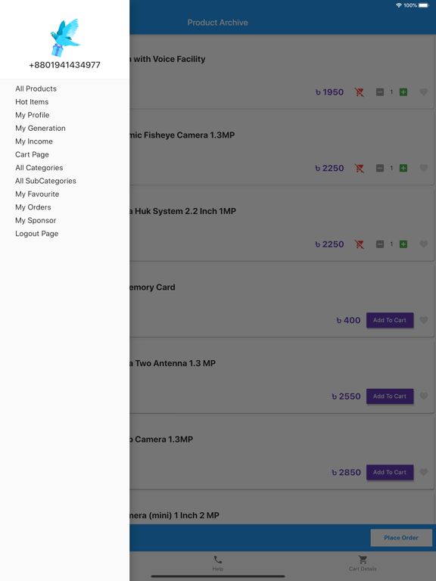Go to My Income page
Screen dimensions: 436x581
(x=34, y=141)
